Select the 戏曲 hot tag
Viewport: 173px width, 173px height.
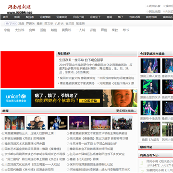click(21, 24)
